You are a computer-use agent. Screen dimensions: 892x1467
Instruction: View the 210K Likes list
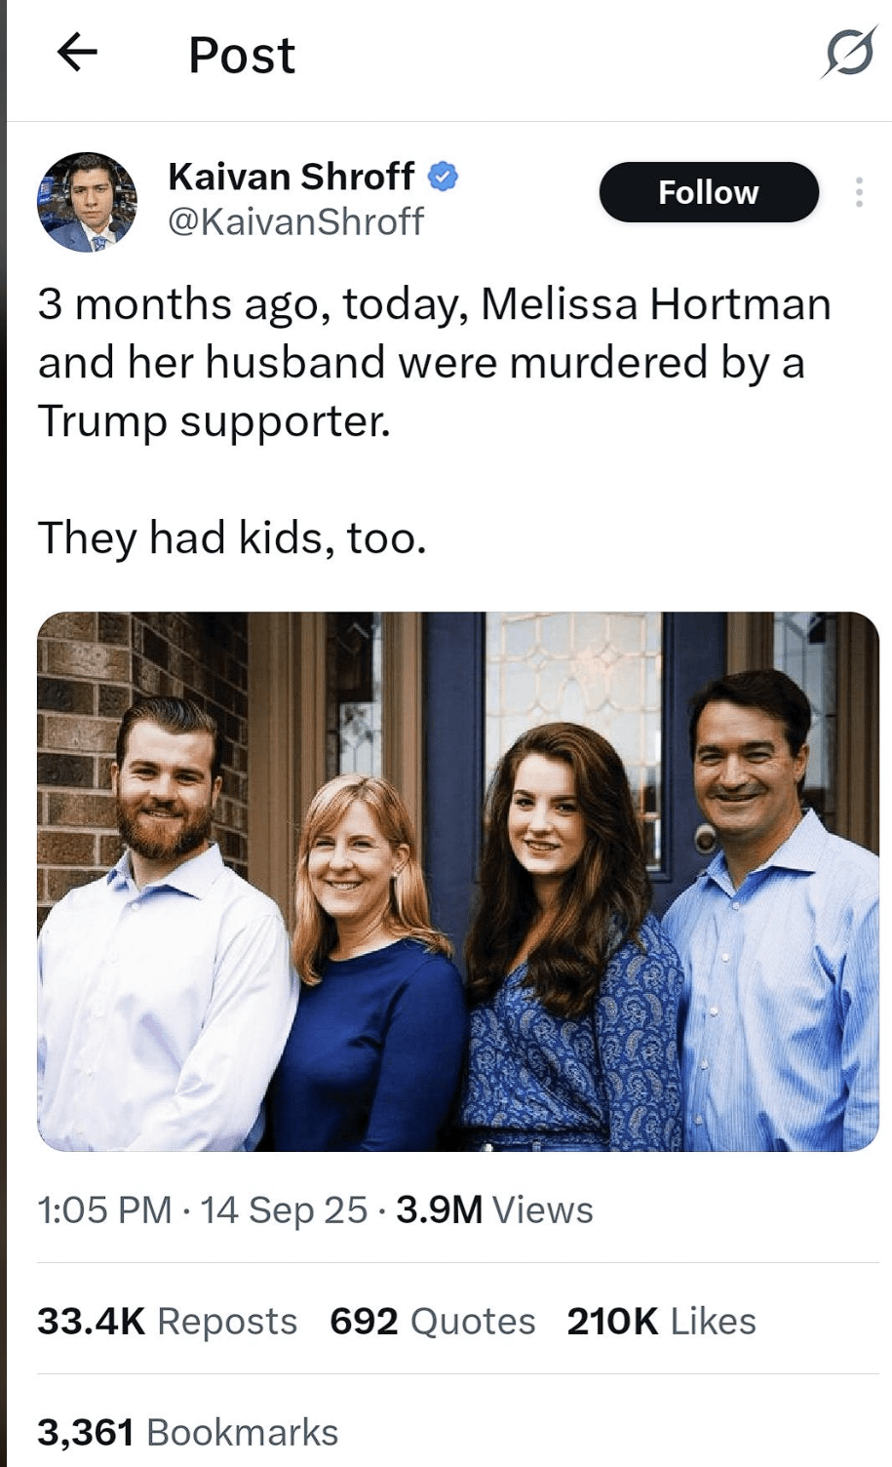[661, 1321]
